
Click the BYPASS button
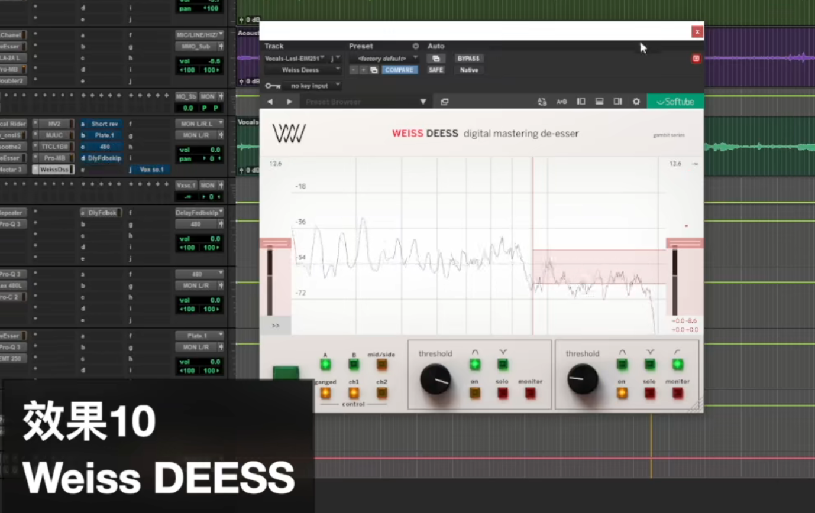pyautogui.click(x=469, y=59)
